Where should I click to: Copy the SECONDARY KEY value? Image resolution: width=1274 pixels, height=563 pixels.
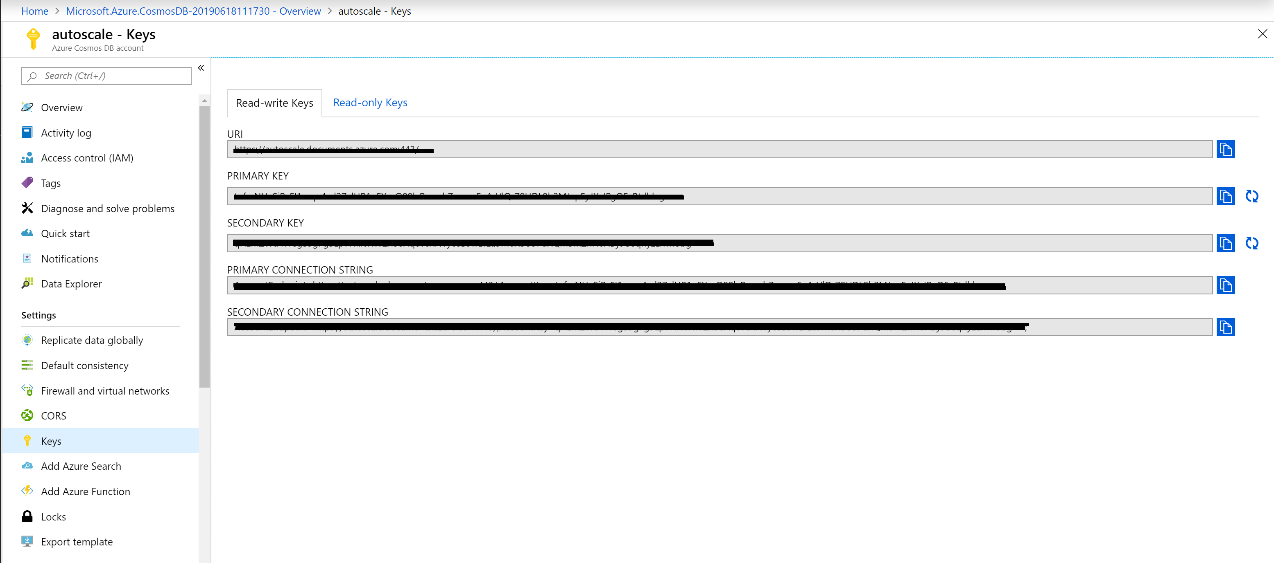pos(1225,243)
